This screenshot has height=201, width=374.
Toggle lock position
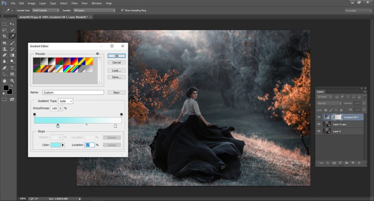[x=336, y=110]
